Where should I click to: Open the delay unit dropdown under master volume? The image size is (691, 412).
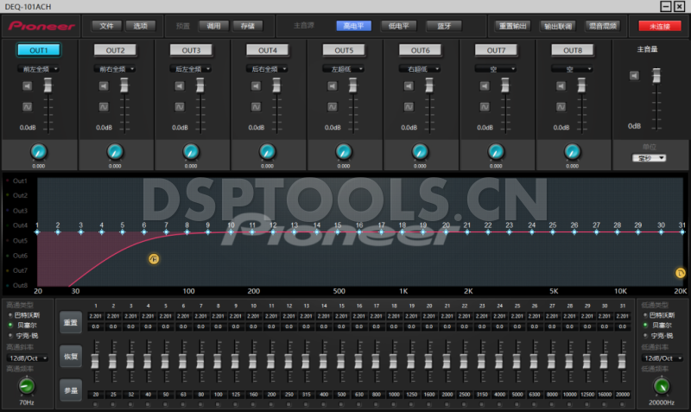pos(649,158)
